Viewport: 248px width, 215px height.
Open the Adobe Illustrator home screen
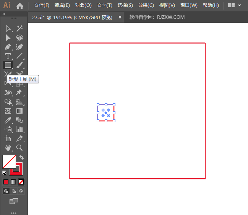20,6
